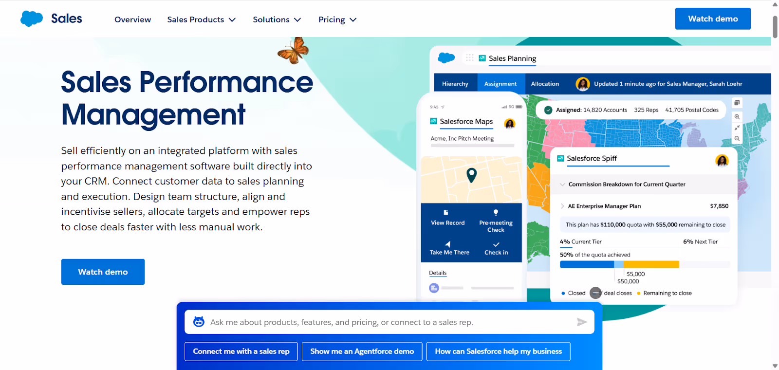779x370 pixels.
Task: Select Show me an Agentforce demo
Action: coord(362,351)
